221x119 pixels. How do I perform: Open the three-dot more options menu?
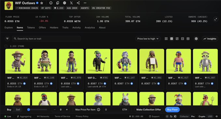tap(85, 3)
